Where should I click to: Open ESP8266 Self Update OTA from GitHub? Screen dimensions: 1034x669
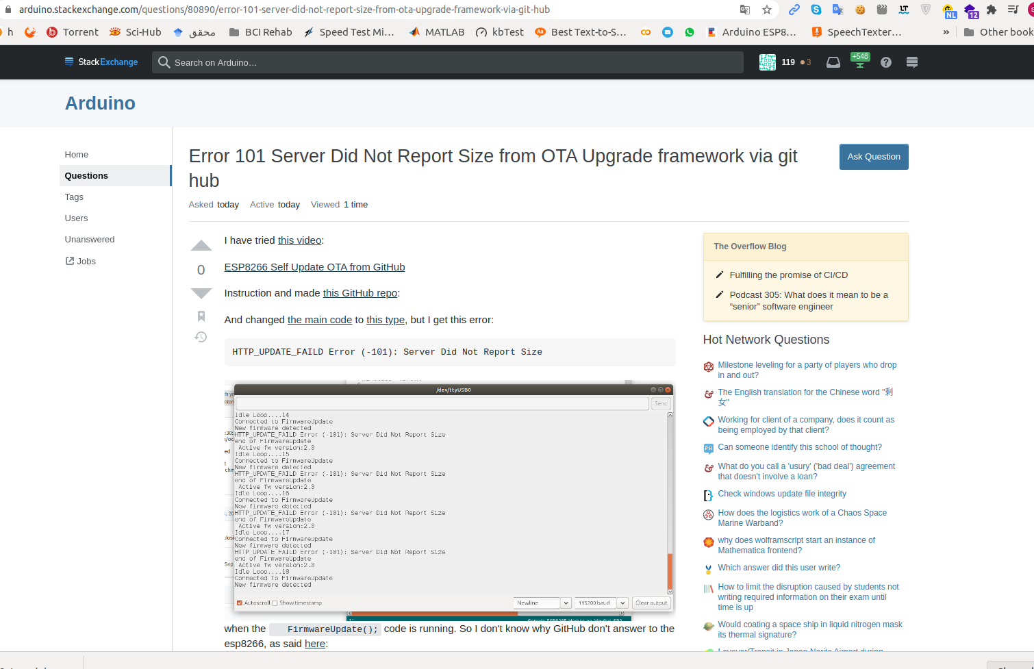point(314,267)
